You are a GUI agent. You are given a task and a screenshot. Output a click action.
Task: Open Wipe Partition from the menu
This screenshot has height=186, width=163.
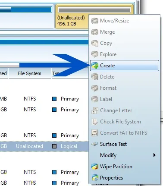pos(125,167)
